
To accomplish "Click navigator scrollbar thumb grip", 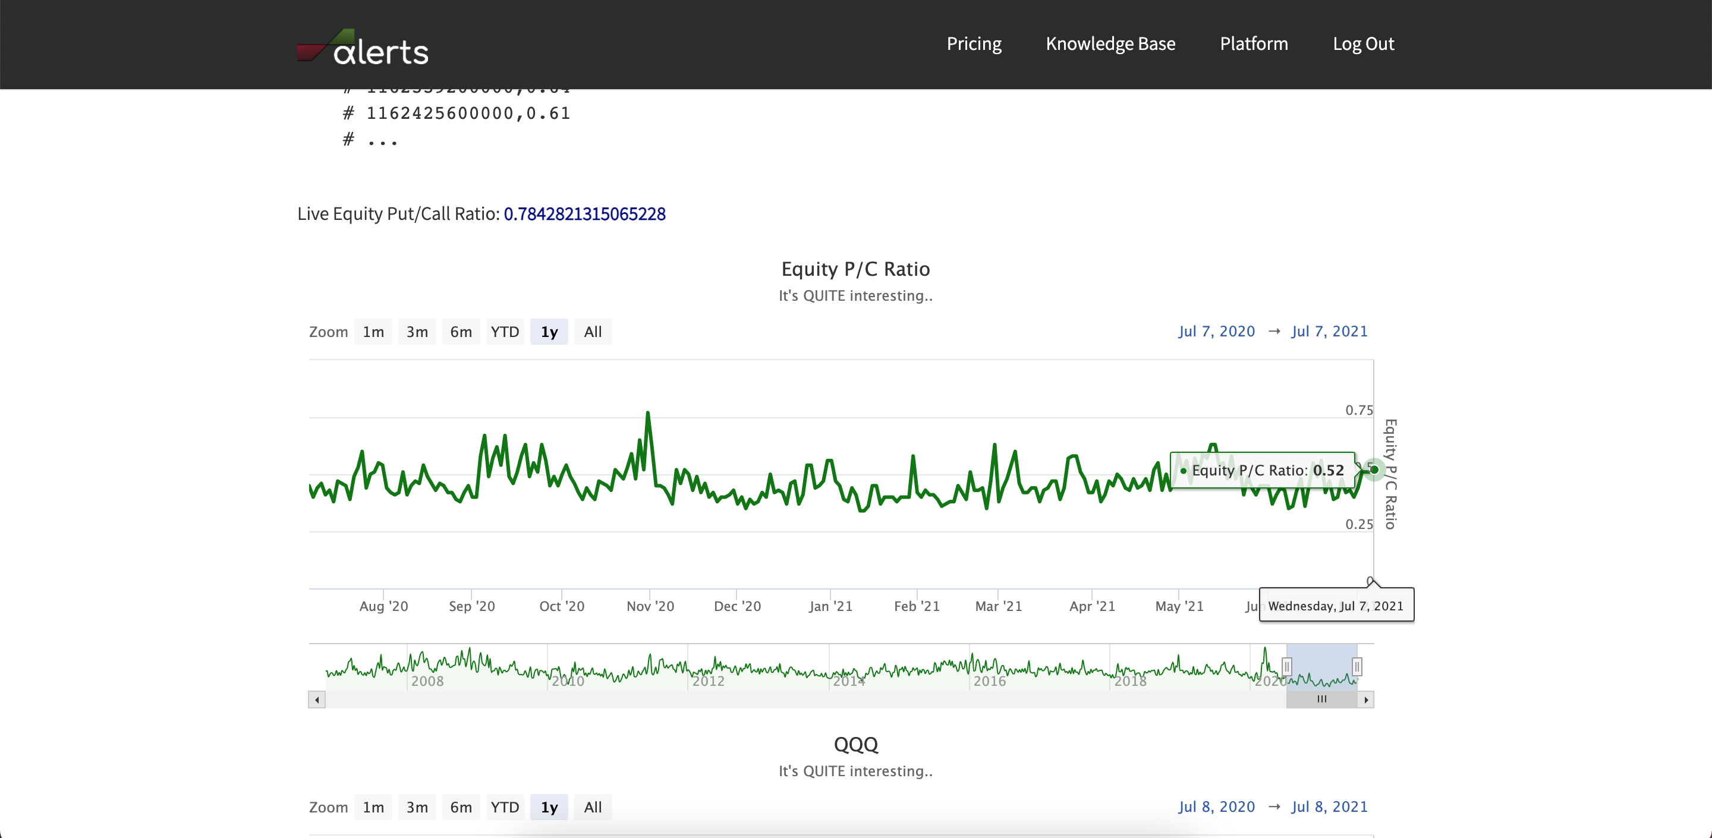I will (1322, 699).
